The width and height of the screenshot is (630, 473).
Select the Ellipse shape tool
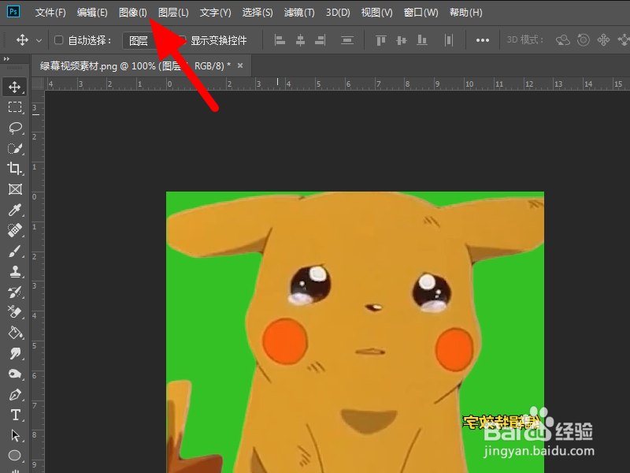click(15, 456)
